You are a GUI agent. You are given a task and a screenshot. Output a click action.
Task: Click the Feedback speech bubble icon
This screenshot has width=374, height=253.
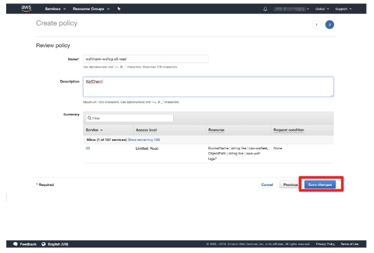[16, 244]
